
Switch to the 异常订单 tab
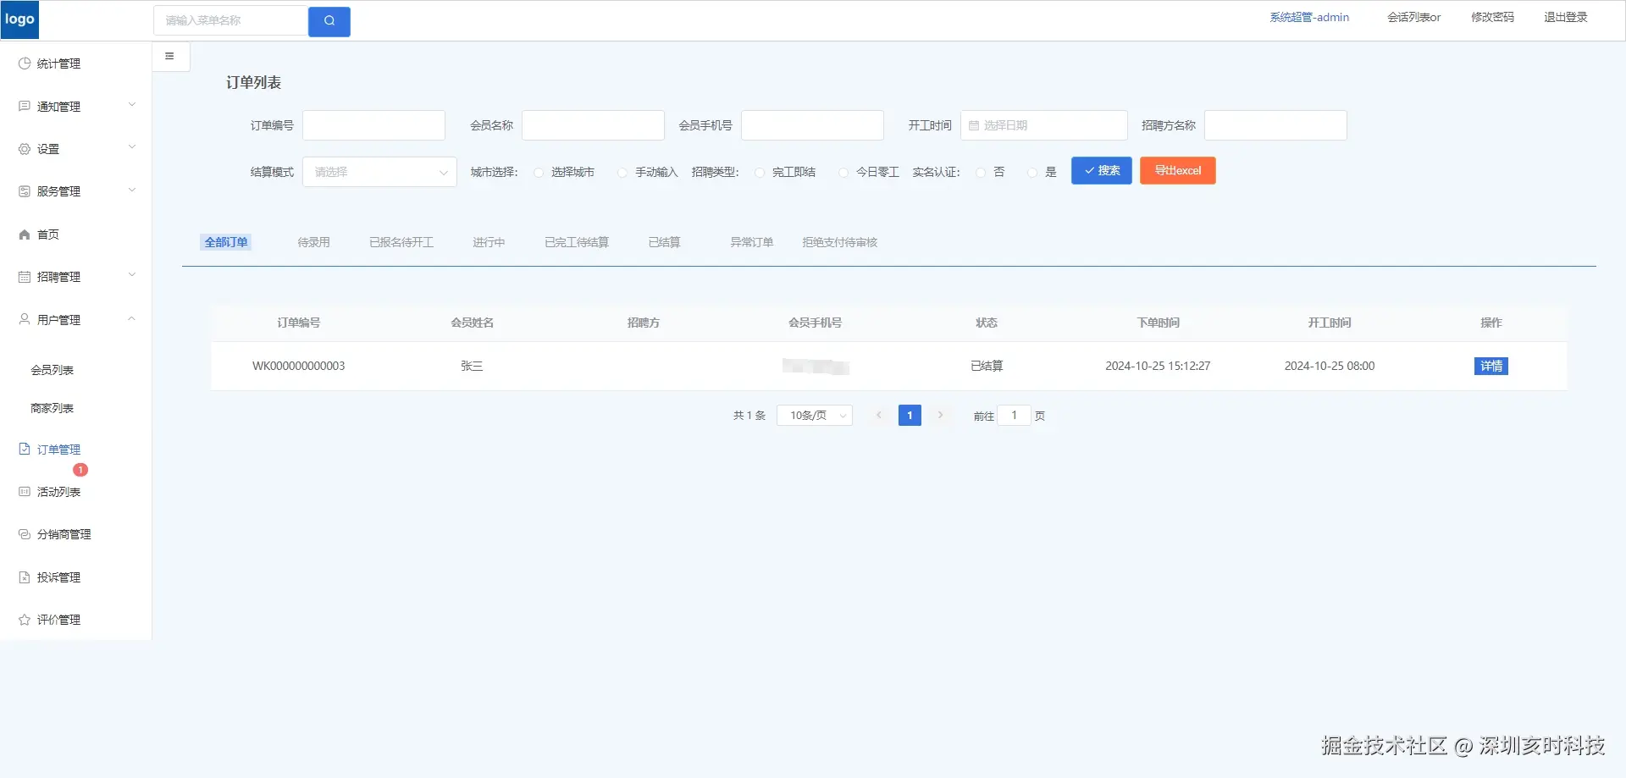pos(752,242)
